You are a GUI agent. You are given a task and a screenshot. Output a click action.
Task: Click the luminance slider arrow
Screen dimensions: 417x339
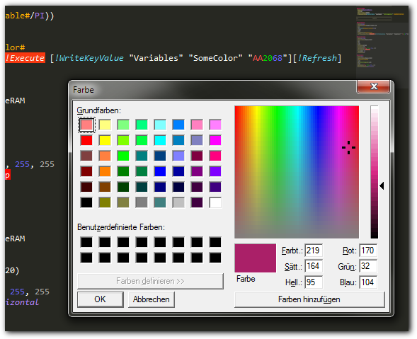pyautogui.click(x=382, y=186)
